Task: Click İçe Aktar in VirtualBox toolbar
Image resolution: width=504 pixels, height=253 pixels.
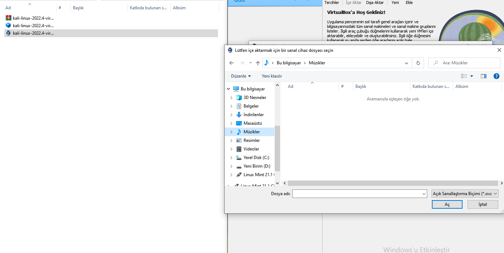Action: pyautogui.click(x=354, y=3)
